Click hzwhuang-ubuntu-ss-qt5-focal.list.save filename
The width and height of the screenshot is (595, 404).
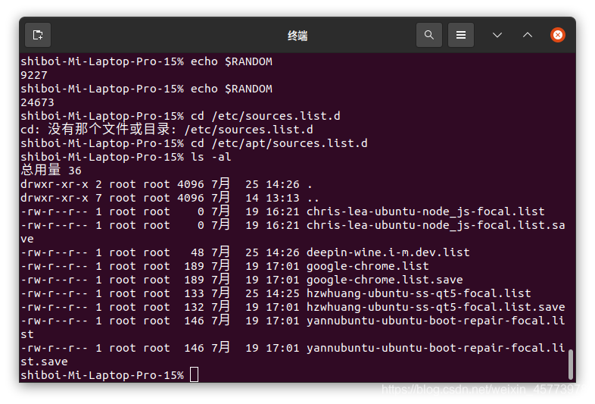click(435, 307)
